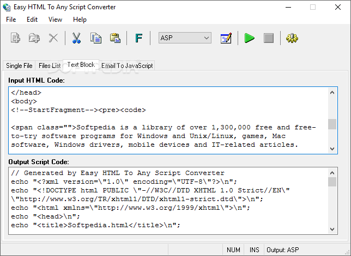Screen dimensions: 351x256
Task: Open settings via the yellow gear icon
Action: 292,38
